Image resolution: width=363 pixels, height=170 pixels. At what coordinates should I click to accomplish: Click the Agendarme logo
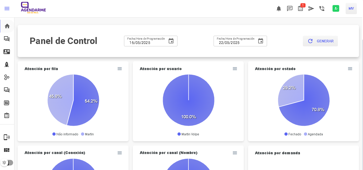point(33,8)
